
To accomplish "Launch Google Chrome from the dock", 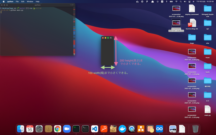I will pyautogui.click(x=58, y=129).
